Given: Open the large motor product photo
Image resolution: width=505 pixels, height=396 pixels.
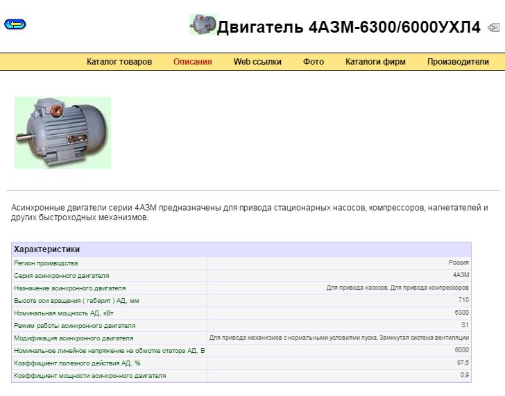Looking at the screenshot, I should [63, 133].
